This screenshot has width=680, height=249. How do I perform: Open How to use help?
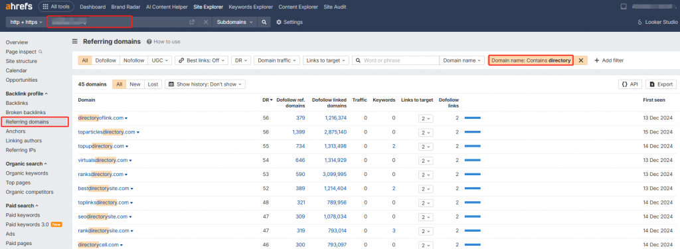pos(163,42)
